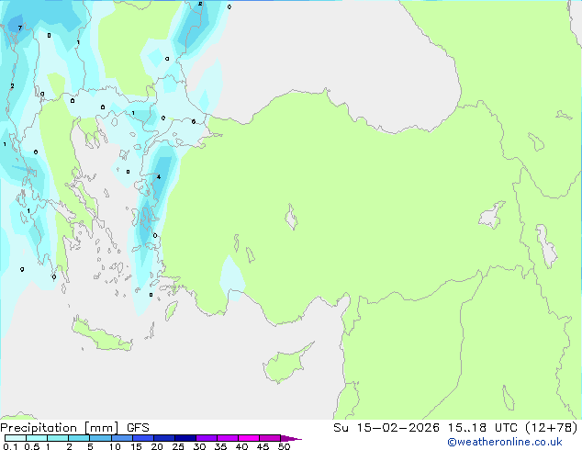Click the legend label "50"
This screenshot has width=582, height=450.
[x=284, y=446]
